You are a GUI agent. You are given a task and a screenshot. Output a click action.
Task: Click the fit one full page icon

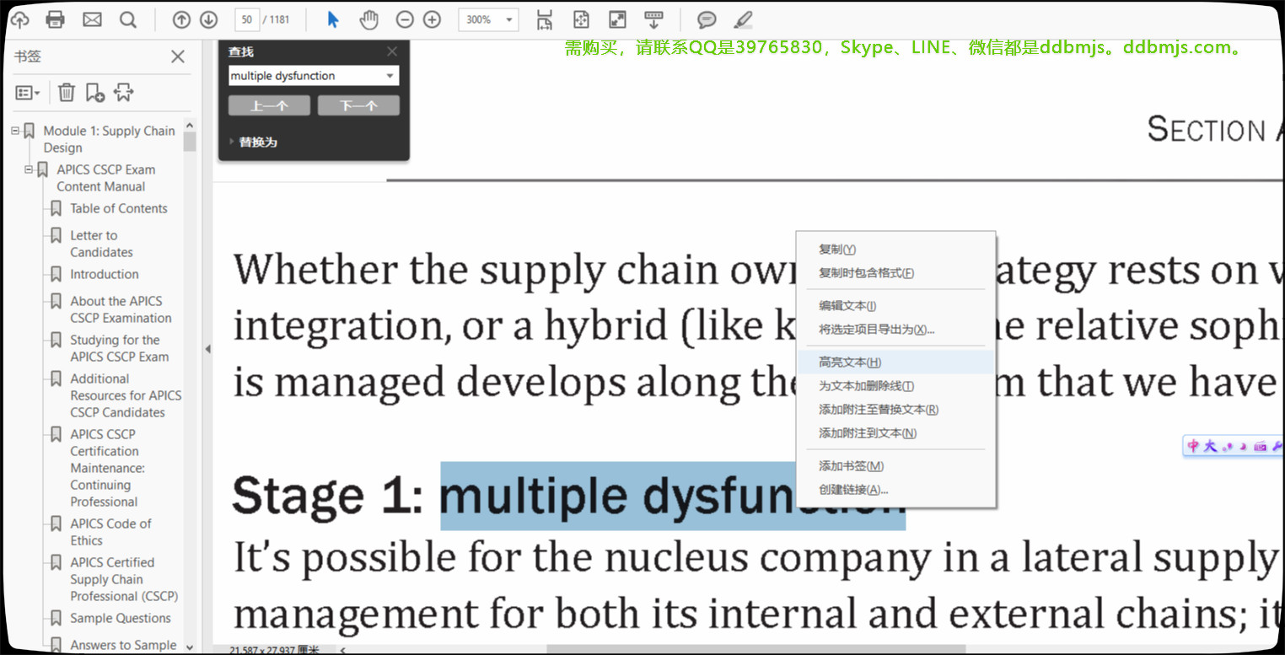(581, 19)
